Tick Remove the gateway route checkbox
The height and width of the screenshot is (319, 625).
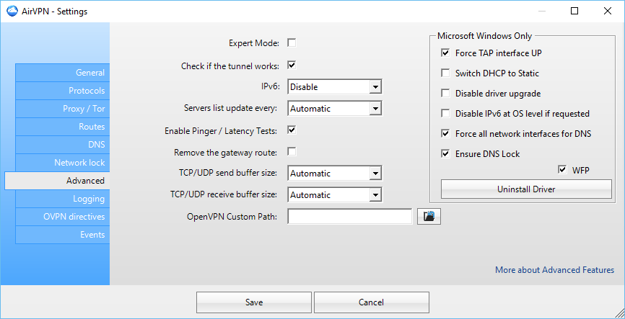(292, 151)
